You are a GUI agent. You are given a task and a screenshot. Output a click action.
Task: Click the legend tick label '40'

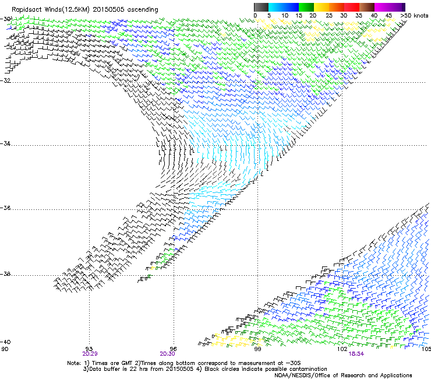(x=374, y=16)
